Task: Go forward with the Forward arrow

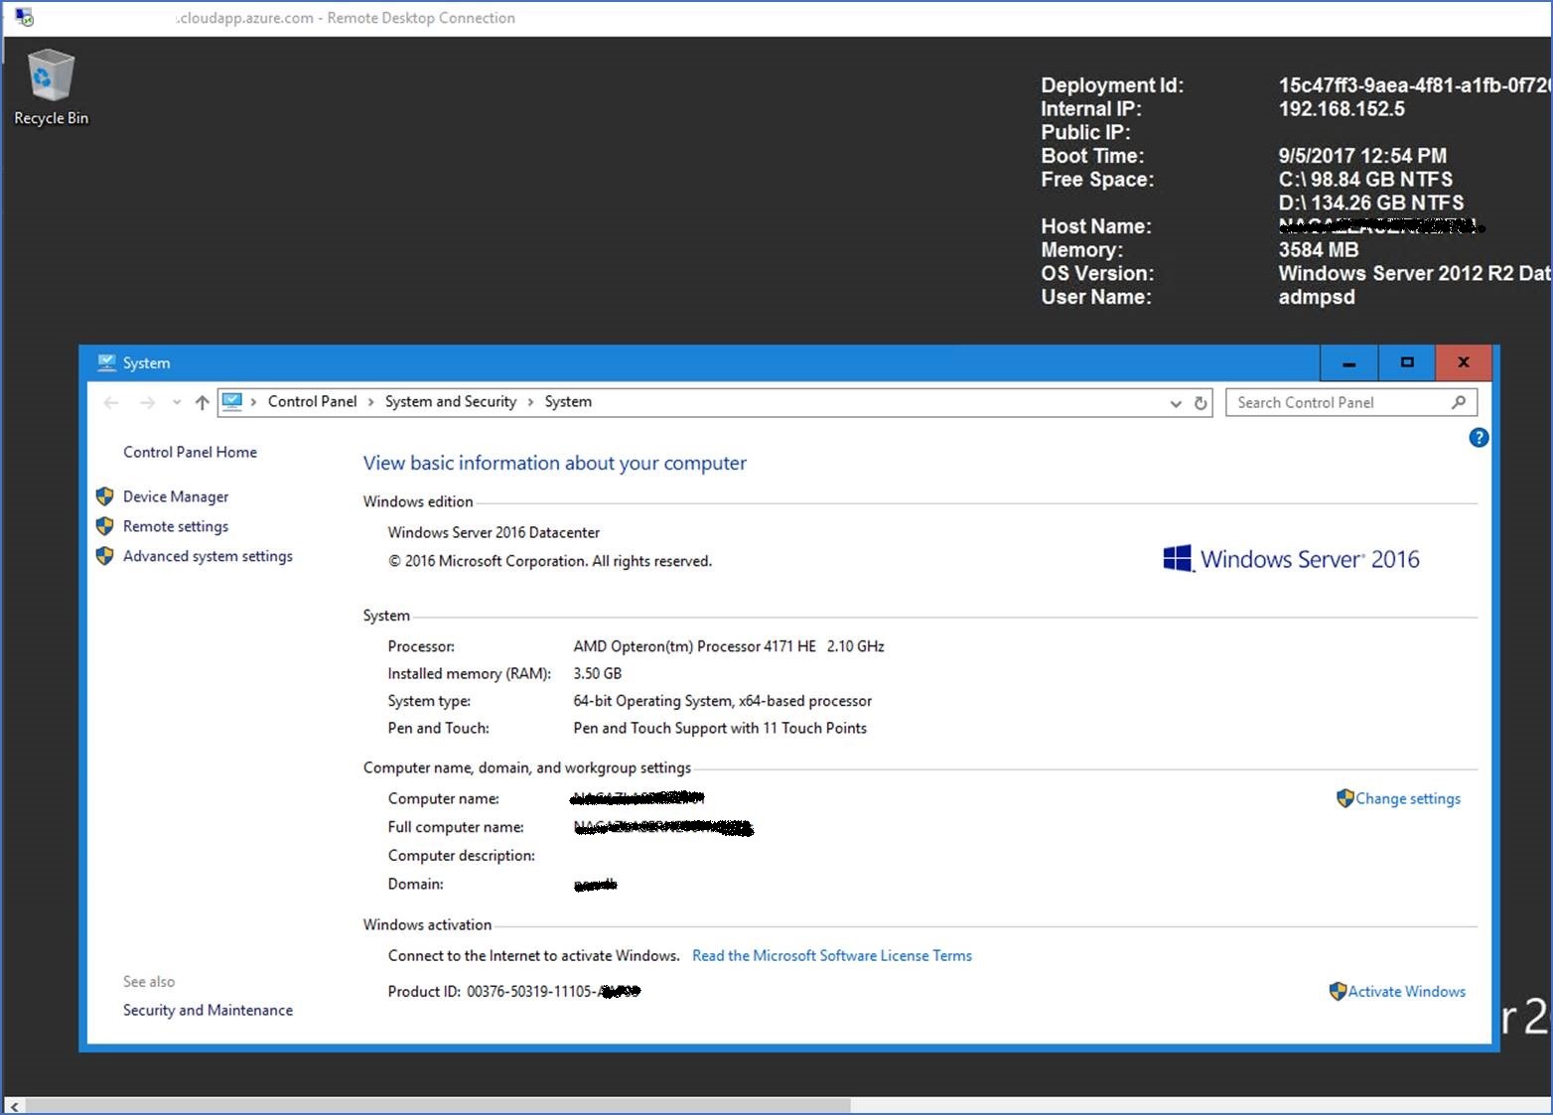Action: point(147,402)
